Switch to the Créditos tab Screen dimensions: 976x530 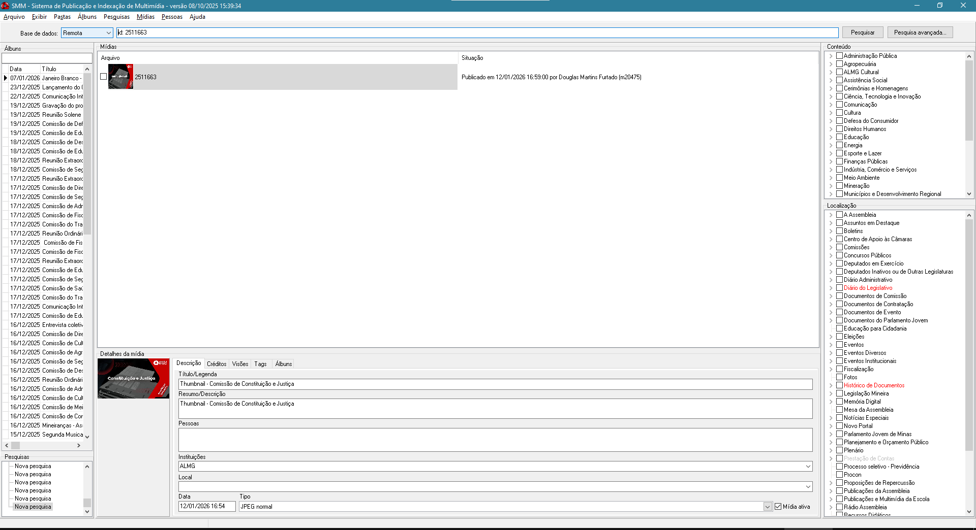tap(217, 364)
